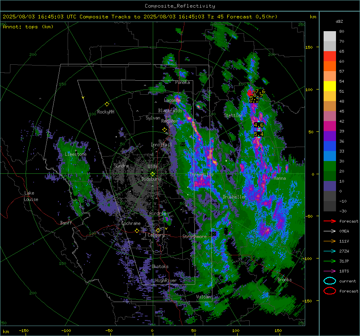The height and width of the screenshot is (336, 360).
Task: Click the Okotoks label
Action: 160,266
